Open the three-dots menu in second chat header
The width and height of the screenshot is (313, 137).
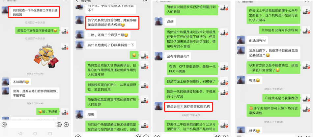(x=146, y=1)
